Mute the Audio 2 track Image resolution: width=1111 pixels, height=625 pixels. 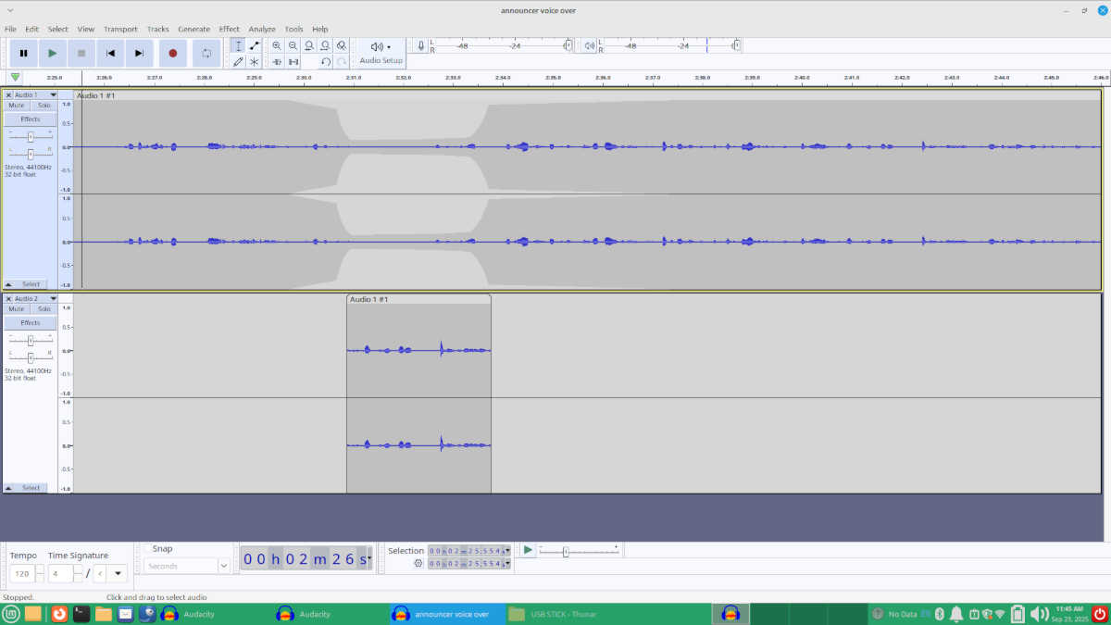(17, 309)
